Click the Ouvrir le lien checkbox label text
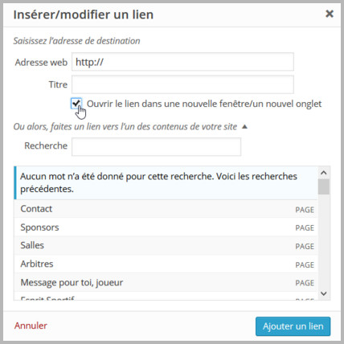This screenshot has height=344, width=344. point(204,104)
